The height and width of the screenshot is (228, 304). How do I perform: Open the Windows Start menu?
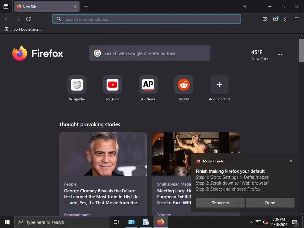pyautogui.click(x=7, y=222)
